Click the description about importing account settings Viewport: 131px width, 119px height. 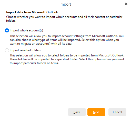pos(67,40)
